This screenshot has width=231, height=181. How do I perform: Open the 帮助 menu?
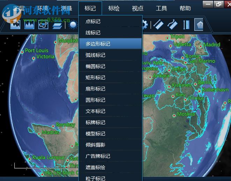tap(185, 8)
